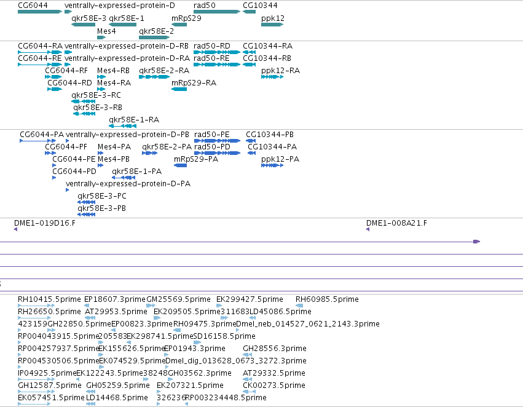Select the CK00273.5prime EST label
Image resolution: width=523 pixels, height=407 pixels.
coord(274,385)
